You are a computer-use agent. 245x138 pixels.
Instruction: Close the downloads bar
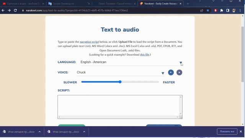click(241, 131)
